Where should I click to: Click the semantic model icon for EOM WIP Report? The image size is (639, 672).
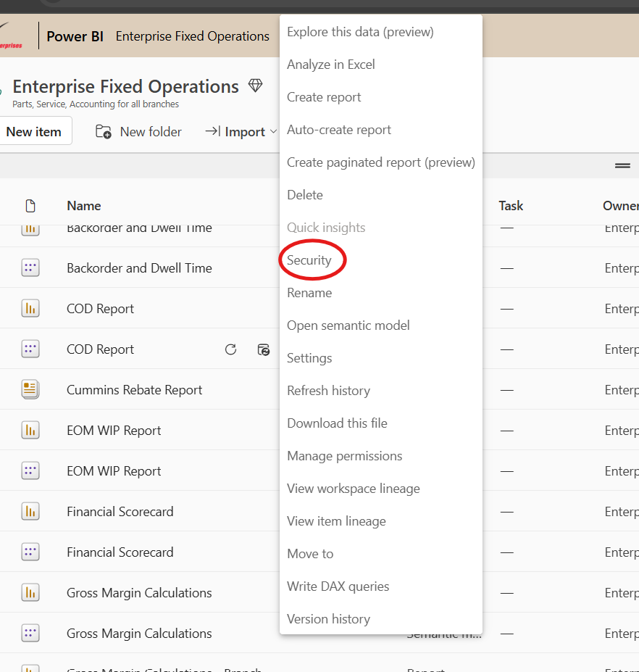tap(30, 471)
